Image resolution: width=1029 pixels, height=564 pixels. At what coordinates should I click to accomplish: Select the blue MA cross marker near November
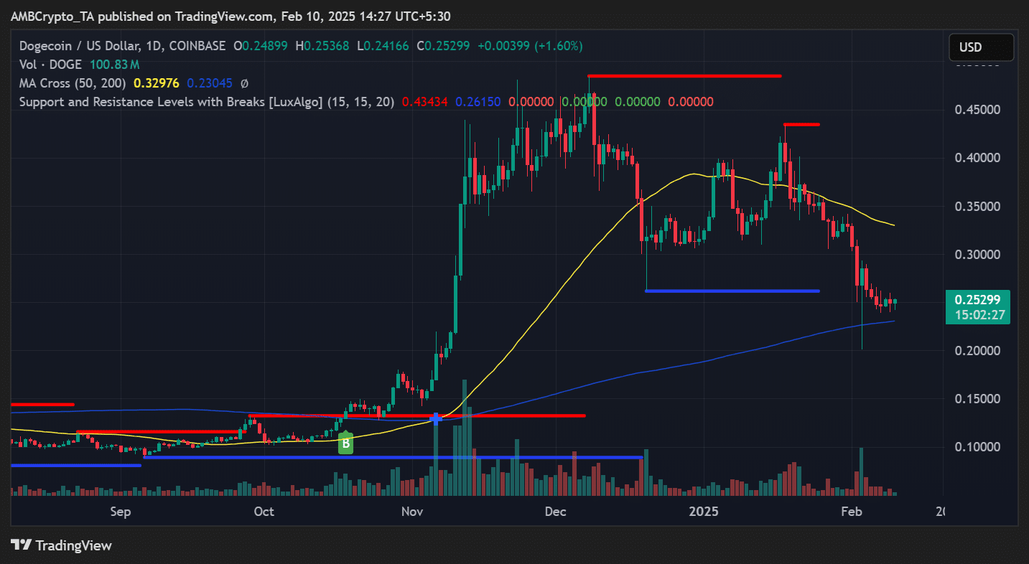point(434,418)
